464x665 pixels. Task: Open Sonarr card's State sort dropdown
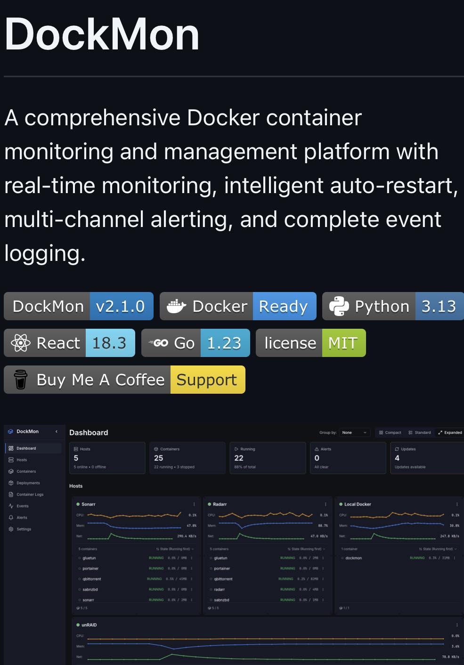coord(175,549)
